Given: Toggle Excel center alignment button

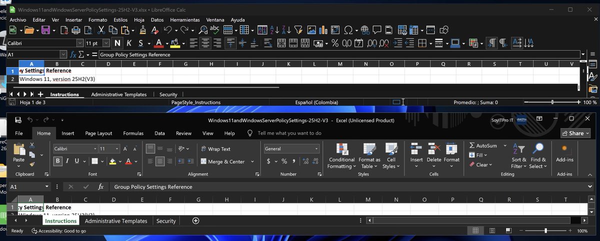Looking at the screenshot, I should pos(160,161).
